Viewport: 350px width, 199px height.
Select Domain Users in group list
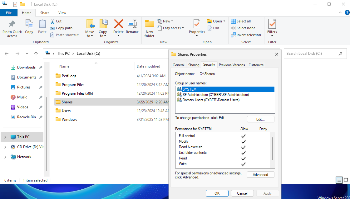click(211, 100)
